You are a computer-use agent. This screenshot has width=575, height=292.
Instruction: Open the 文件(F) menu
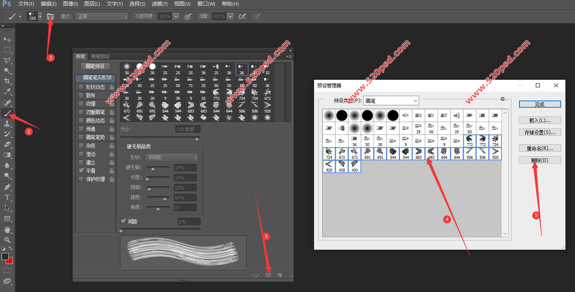click(x=26, y=4)
